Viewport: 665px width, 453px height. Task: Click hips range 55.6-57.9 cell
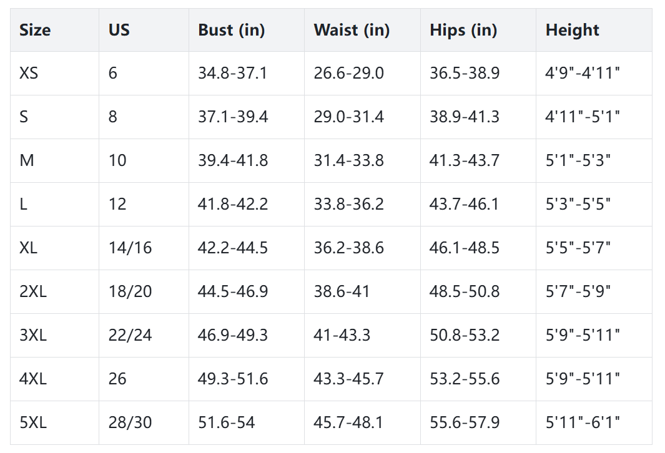point(464,422)
